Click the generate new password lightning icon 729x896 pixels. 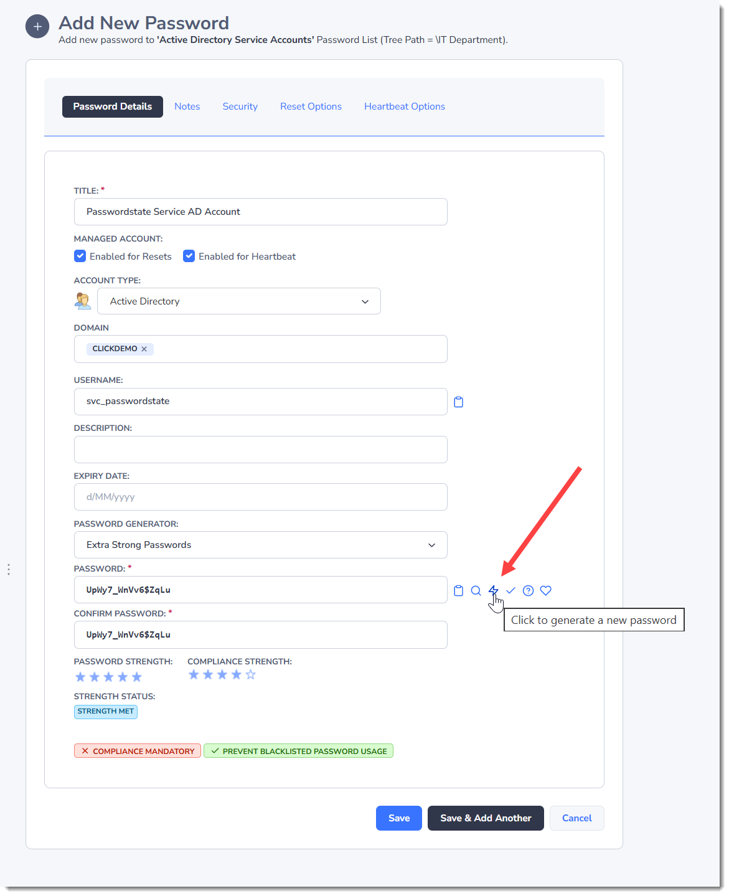pyautogui.click(x=493, y=590)
